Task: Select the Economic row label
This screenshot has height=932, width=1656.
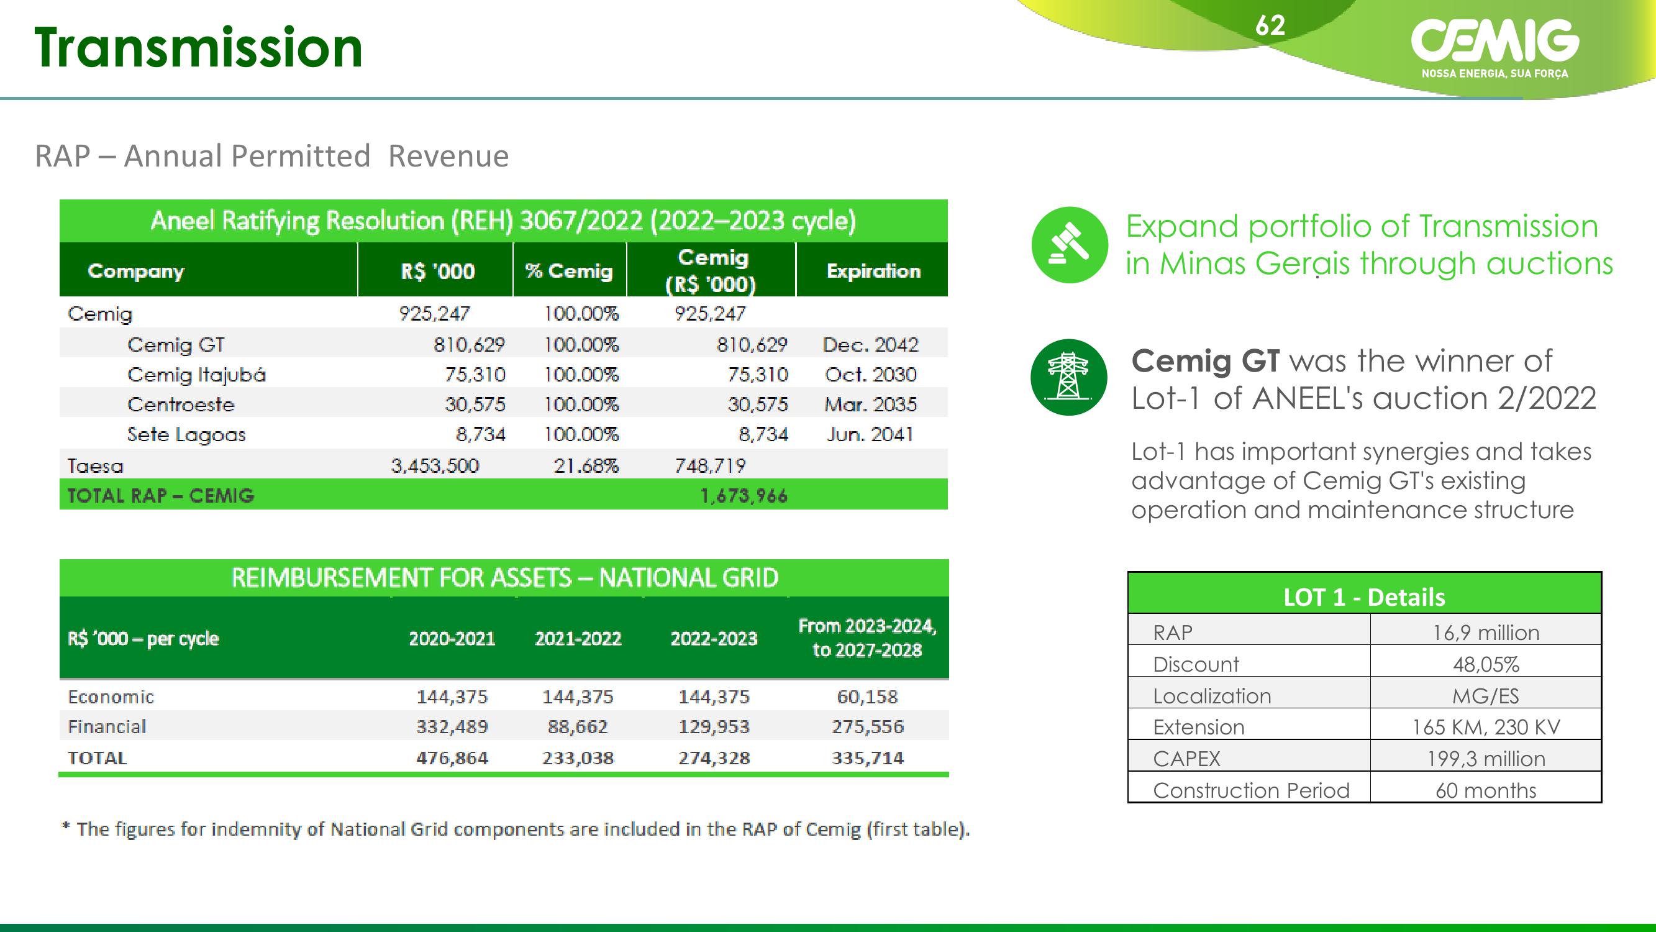Action: point(111,697)
